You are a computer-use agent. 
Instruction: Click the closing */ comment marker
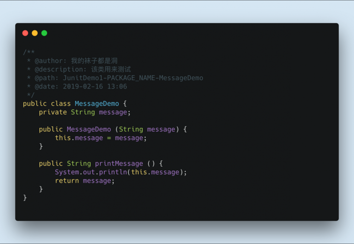tap(31, 95)
